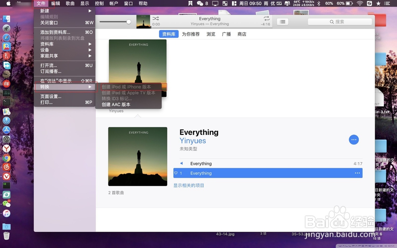Viewport: 397px width, 248px height.
Task: Expand the 设备 submenu
Action: click(x=65, y=50)
